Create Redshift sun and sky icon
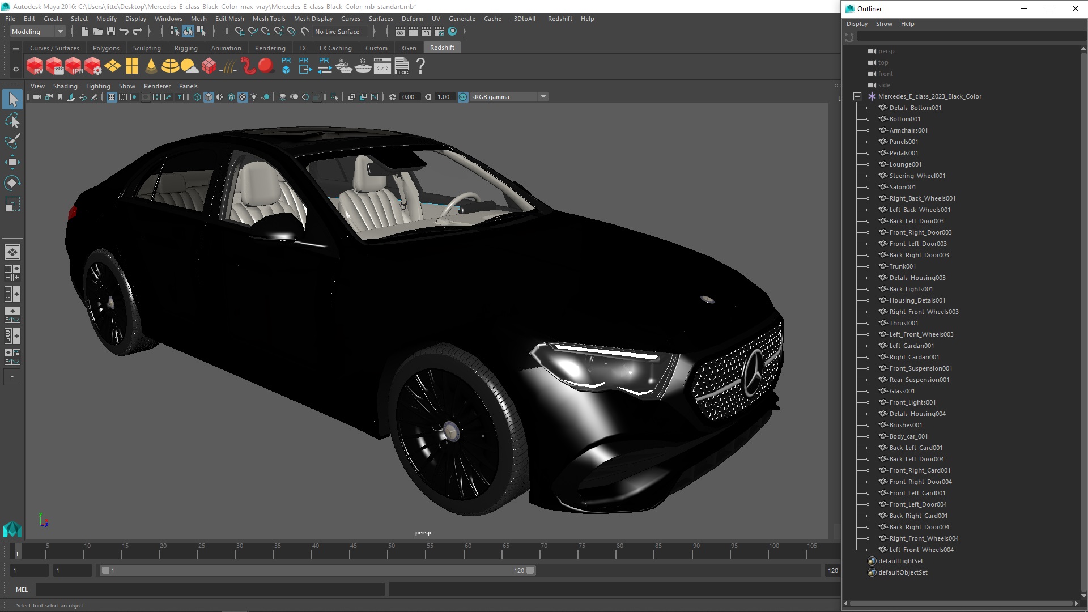The width and height of the screenshot is (1088, 612). 189,66
